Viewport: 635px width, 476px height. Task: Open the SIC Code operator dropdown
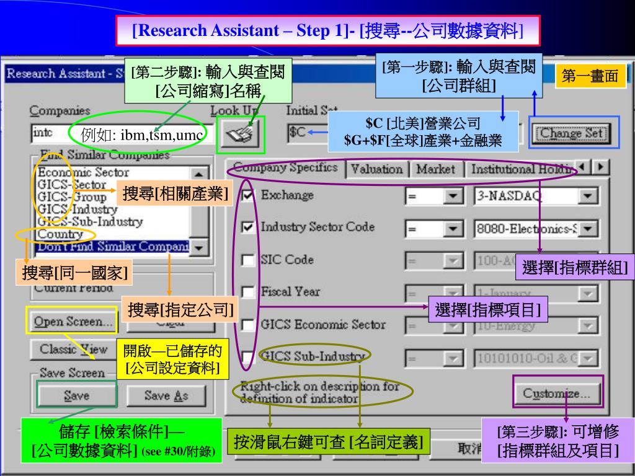pyautogui.click(x=453, y=262)
